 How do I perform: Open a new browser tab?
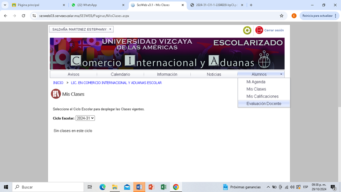[x=251, y=5]
